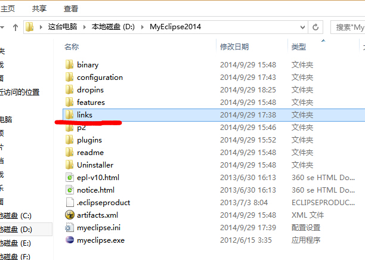365x260 pixels.
Task: Click the search box in the explorer window
Action: (x=348, y=27)
